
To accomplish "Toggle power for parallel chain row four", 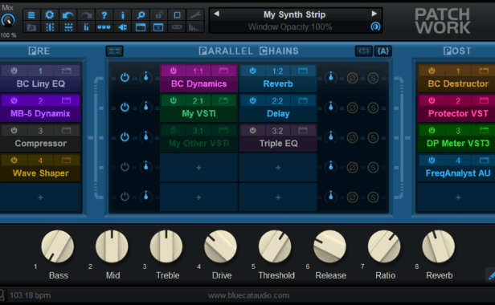I will [x=125, y=167].
